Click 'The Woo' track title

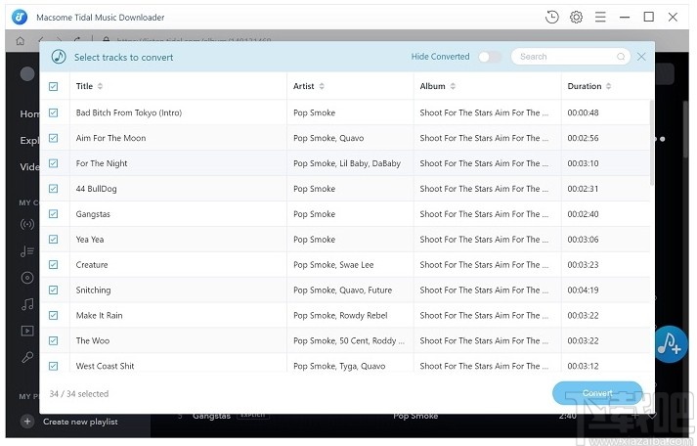(x=93, y=340)
